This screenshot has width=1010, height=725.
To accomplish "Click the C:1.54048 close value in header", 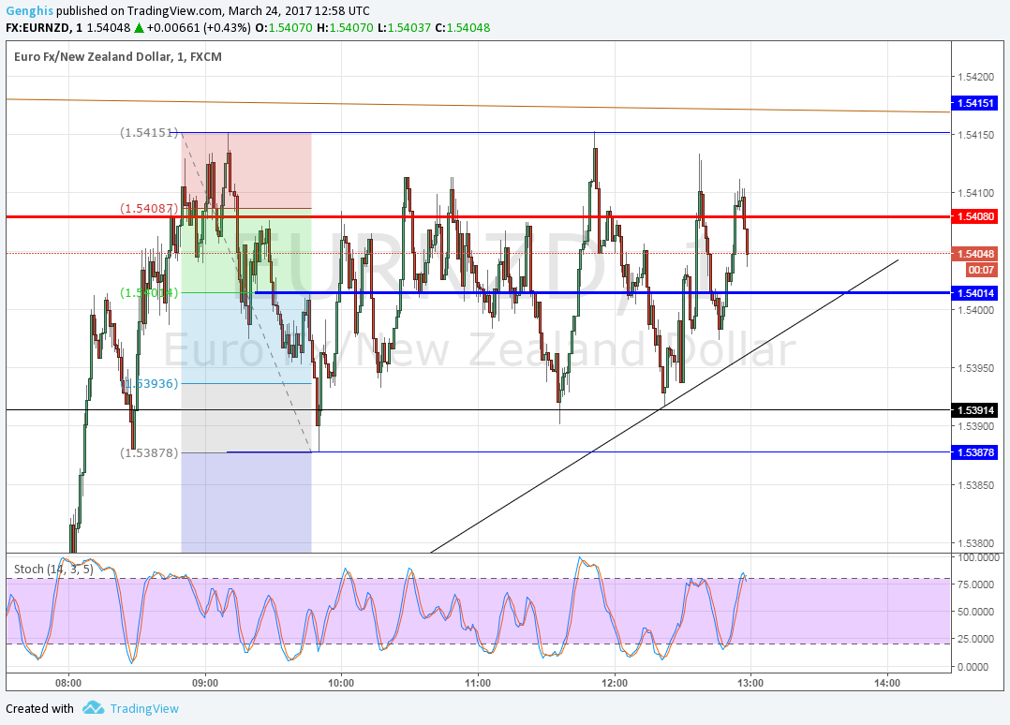I will coord(463,28).
